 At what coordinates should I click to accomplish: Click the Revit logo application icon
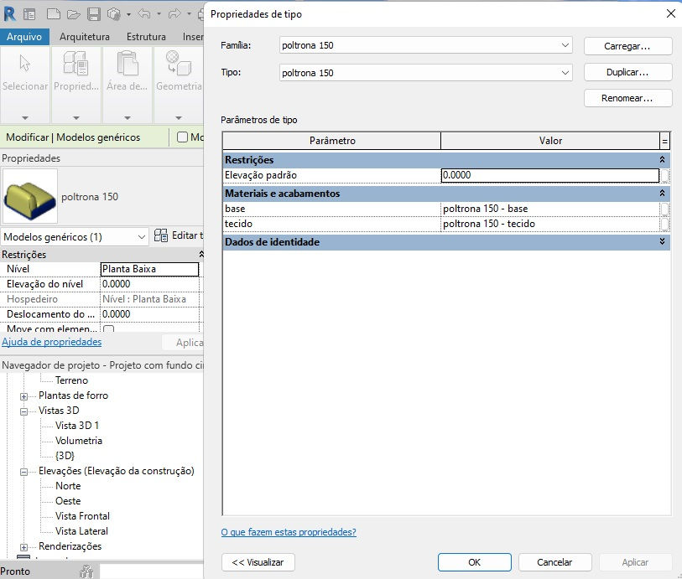(x=9, y=14)
